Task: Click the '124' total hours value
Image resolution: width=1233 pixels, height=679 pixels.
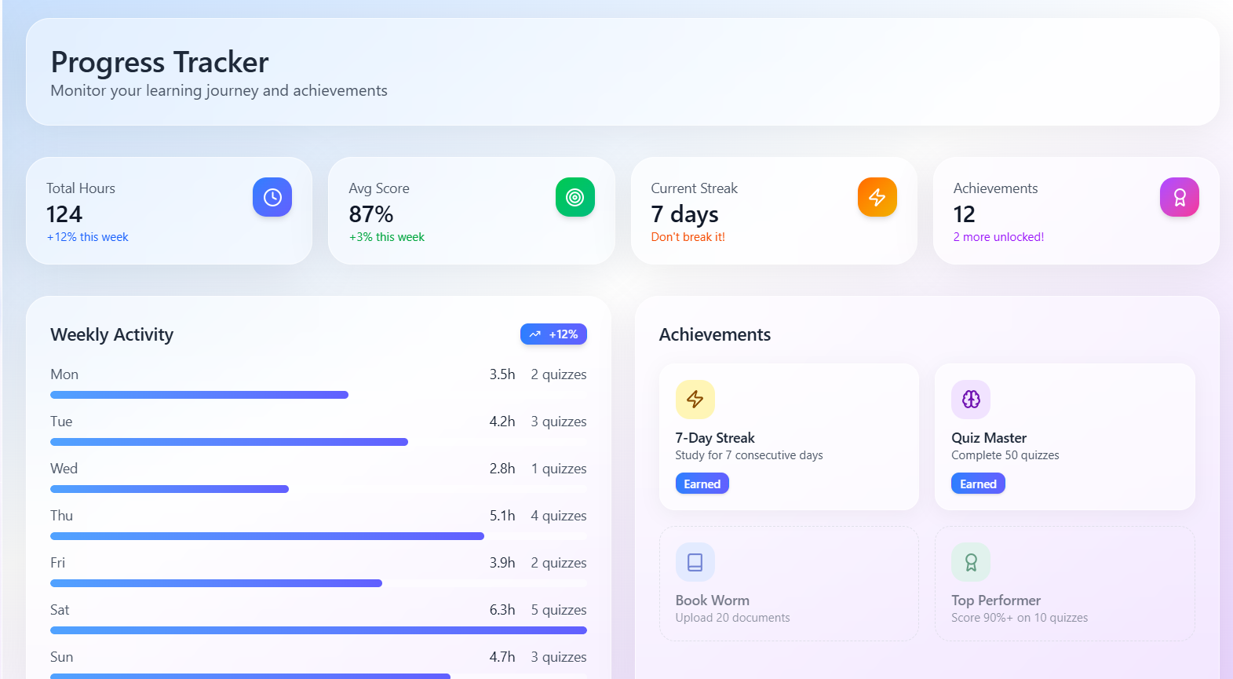Action: (64, 214)
